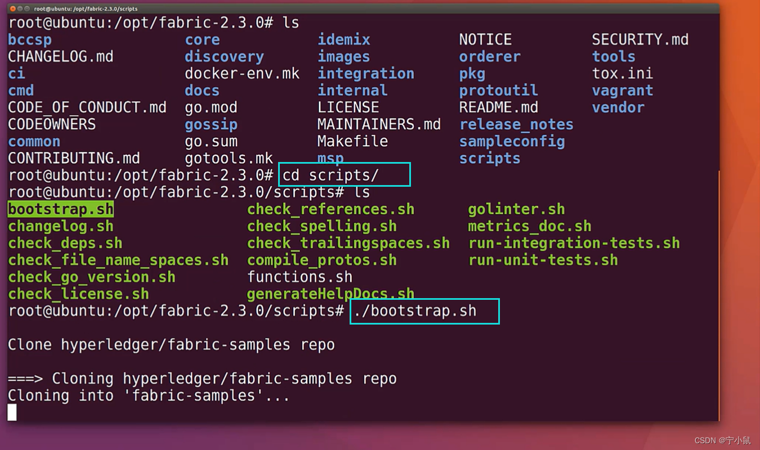Select CODE_OF_CONDUCT.md file name
The image size is (760, 450).
coord(87,107)
